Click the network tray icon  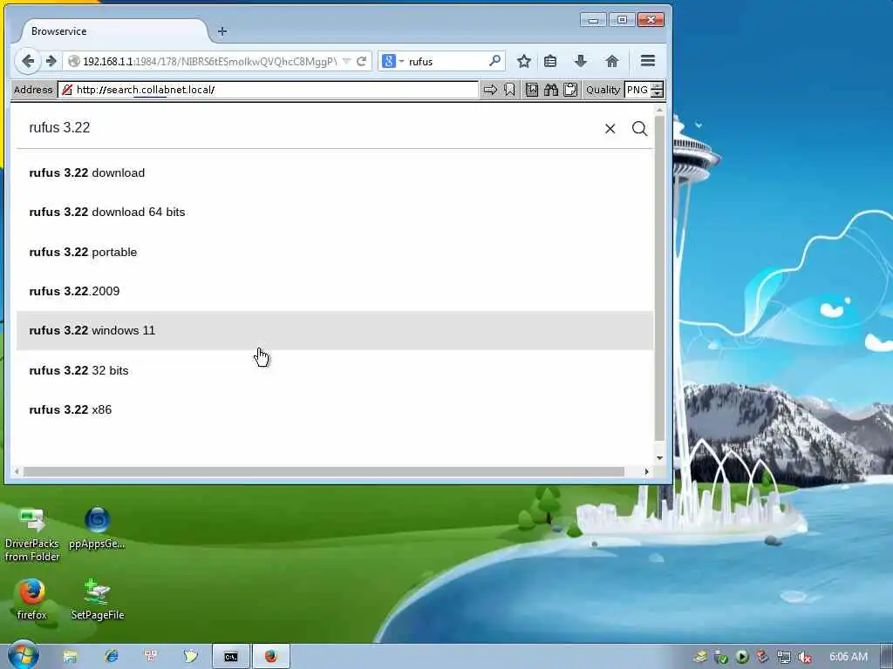coord(784,657)
